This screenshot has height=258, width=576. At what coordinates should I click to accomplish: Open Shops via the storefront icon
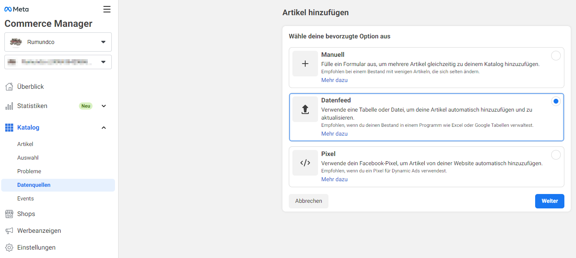coord(9,214)
